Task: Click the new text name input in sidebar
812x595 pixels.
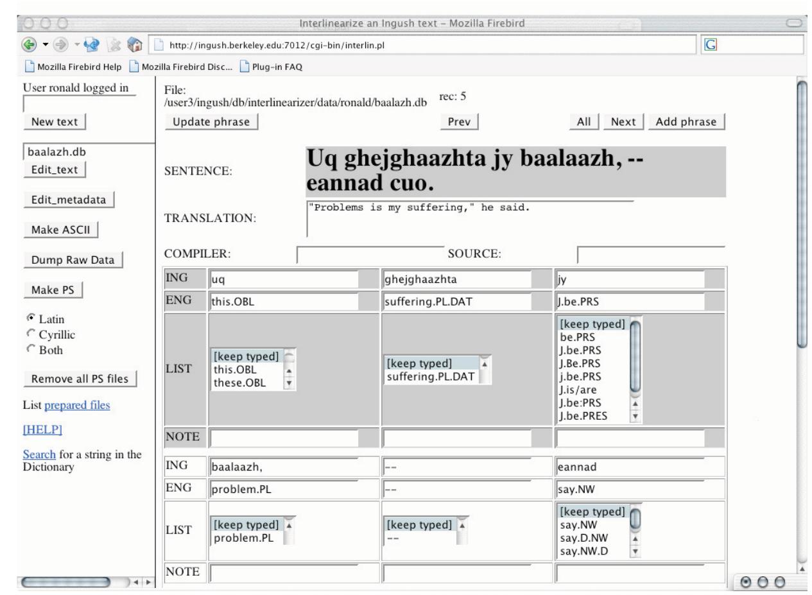Action: pos(79,103)
